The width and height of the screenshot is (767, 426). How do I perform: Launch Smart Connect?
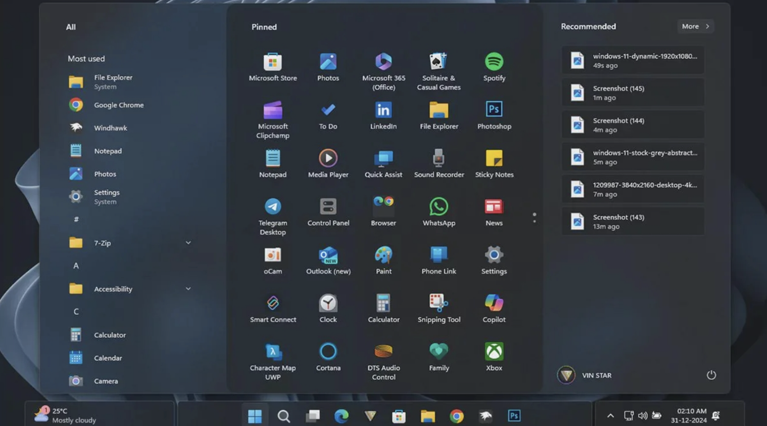(273, 309)
